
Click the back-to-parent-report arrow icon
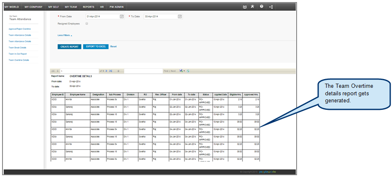(118, 71)
